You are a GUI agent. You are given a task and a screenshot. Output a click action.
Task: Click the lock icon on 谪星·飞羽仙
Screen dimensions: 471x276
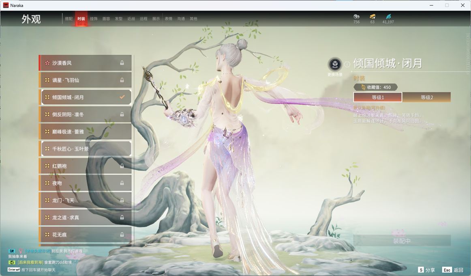pos(122,80)
